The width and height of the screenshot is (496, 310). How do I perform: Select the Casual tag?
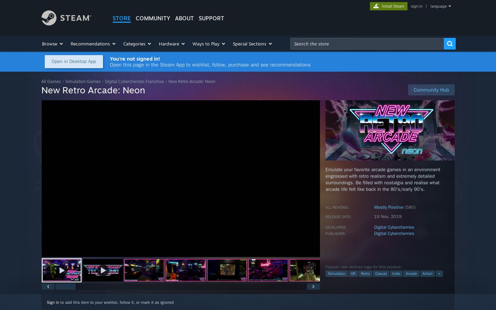tap(381, 274)
